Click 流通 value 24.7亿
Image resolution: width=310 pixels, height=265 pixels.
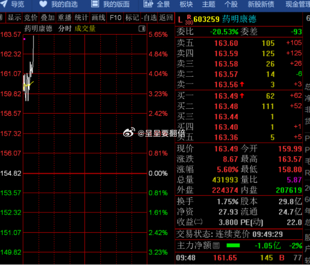click(290, 212)
